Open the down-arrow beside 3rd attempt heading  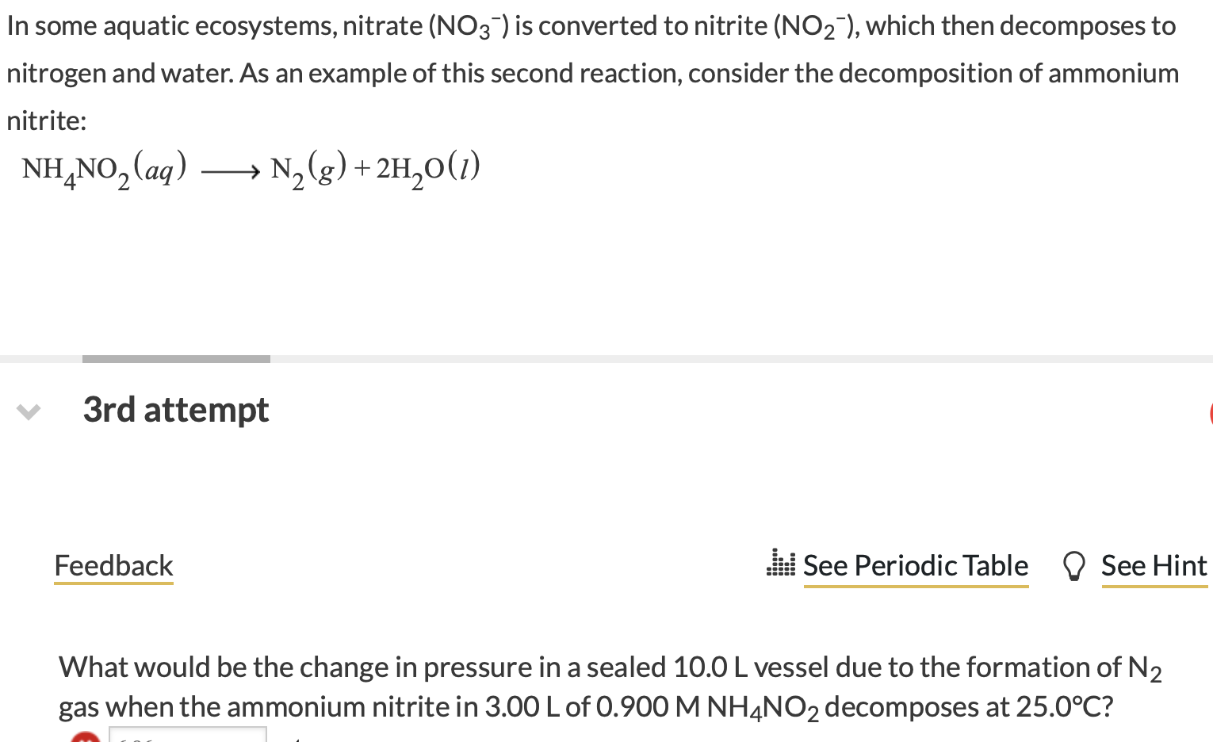pos(28,411)
